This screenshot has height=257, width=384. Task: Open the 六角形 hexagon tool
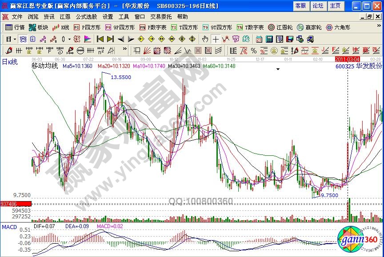click(338, 28)
